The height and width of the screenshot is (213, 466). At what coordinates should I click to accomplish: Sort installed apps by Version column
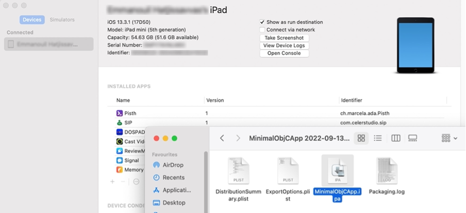pyautogui.click(x=215, y=100)
